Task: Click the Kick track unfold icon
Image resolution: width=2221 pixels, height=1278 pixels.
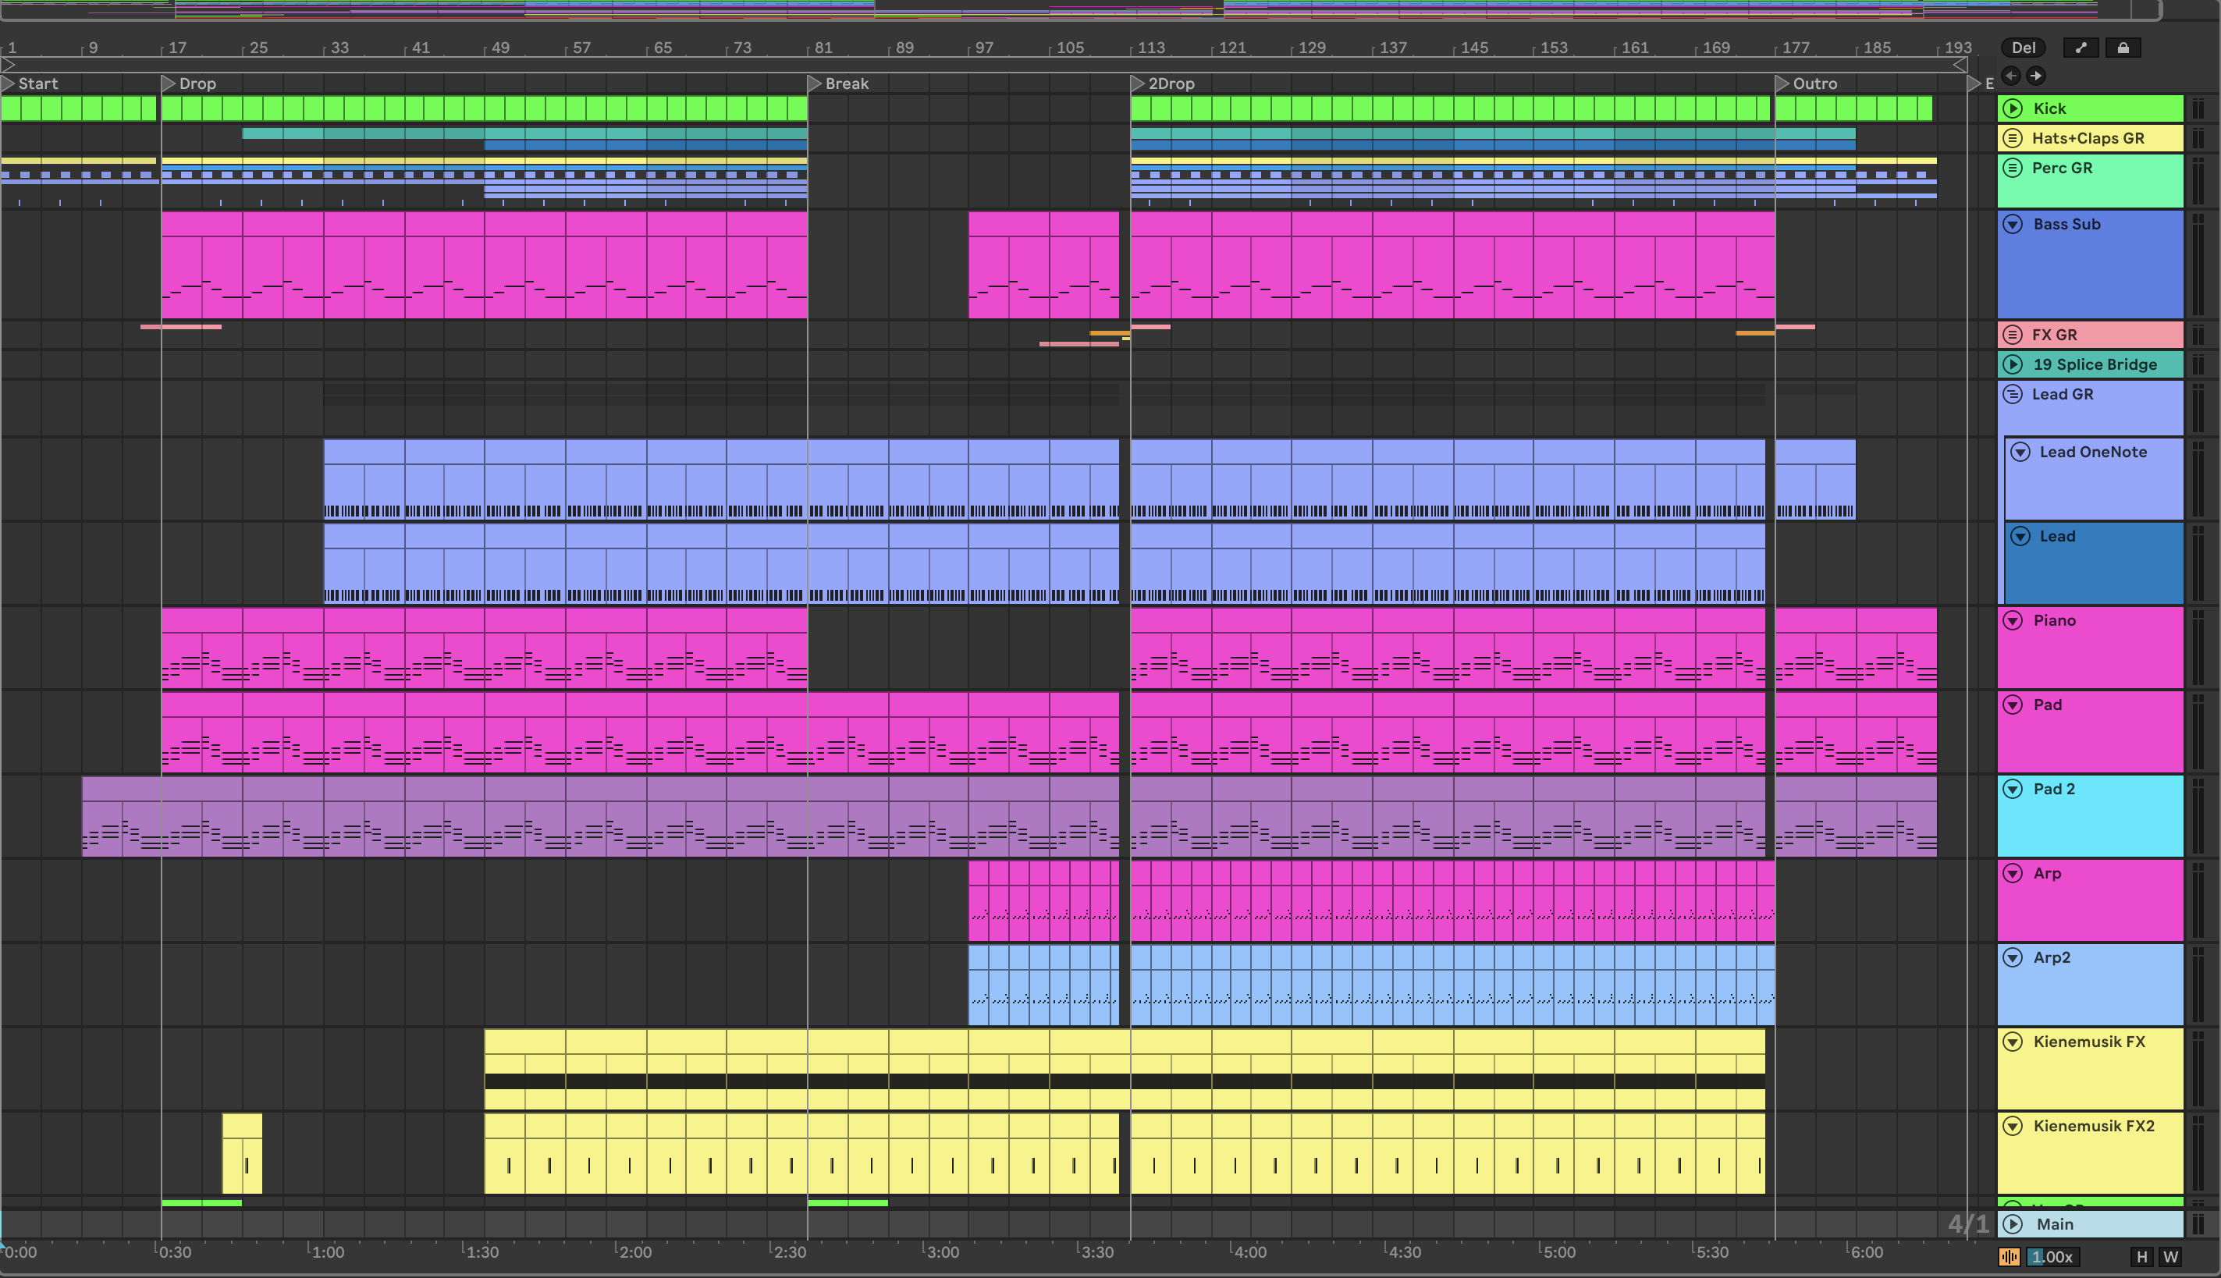Action: tap(2014, 109)
